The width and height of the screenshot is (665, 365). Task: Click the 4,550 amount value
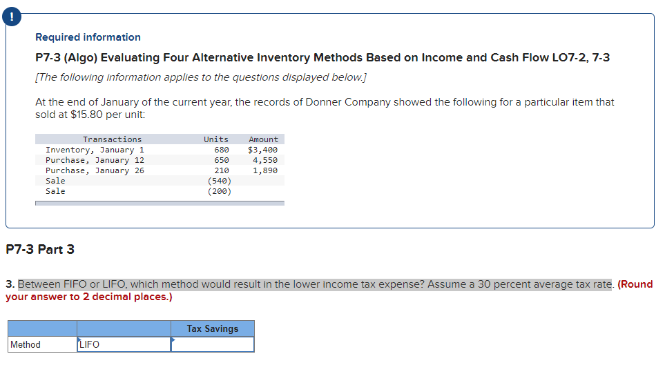tap(265, 160)
